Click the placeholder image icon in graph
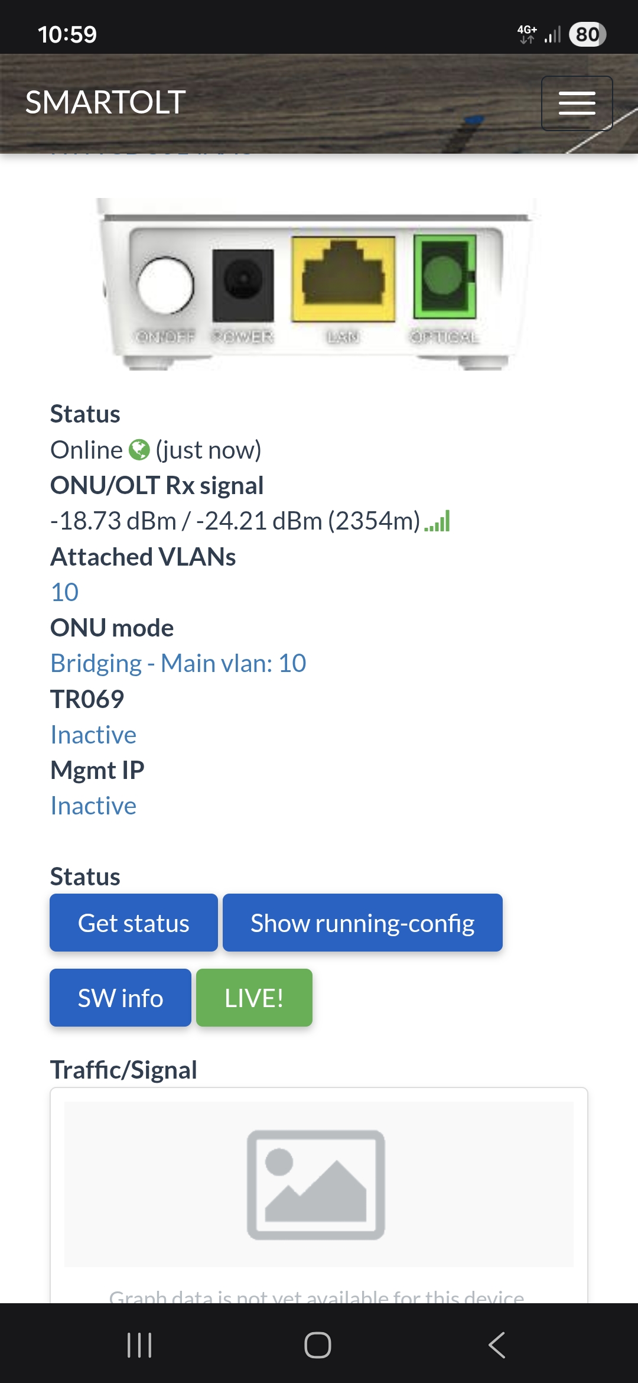638x1383 pixels. click(316, 1184)
